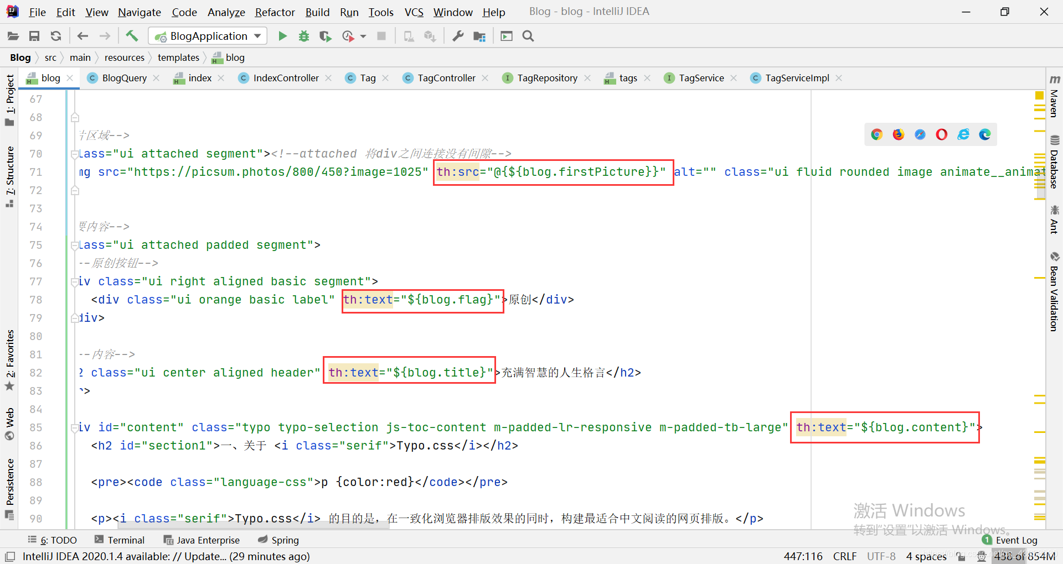Build the project with the hammer icon
The height and width of the screenshot is (564, 1063).
click(132, 36)
